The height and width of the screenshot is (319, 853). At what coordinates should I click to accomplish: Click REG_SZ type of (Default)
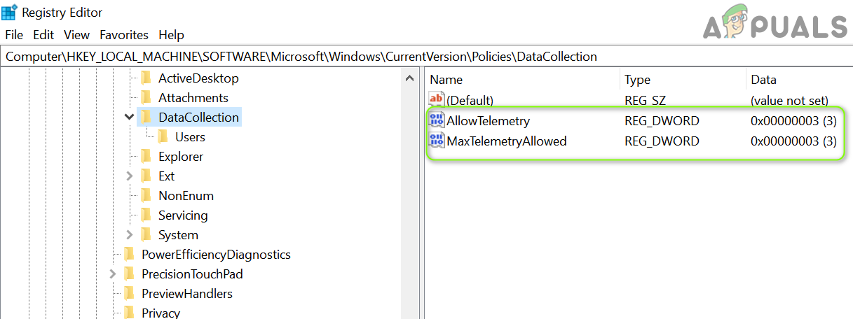click(x=645, y=101)
